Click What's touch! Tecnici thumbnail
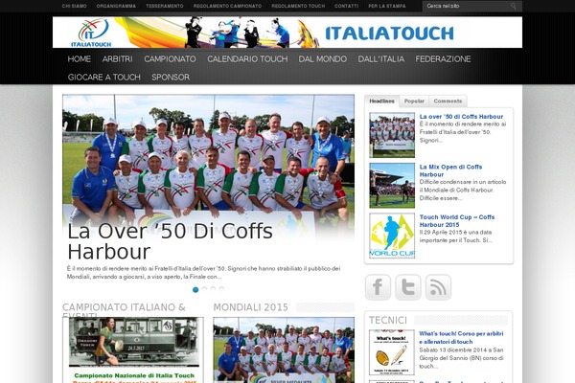This screenshot has width=575, height=383. 392,352
